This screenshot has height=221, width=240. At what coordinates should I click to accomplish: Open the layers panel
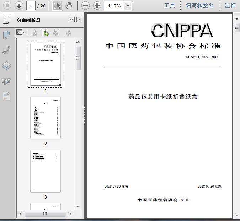pyautogui.click(x=6, y=66)
